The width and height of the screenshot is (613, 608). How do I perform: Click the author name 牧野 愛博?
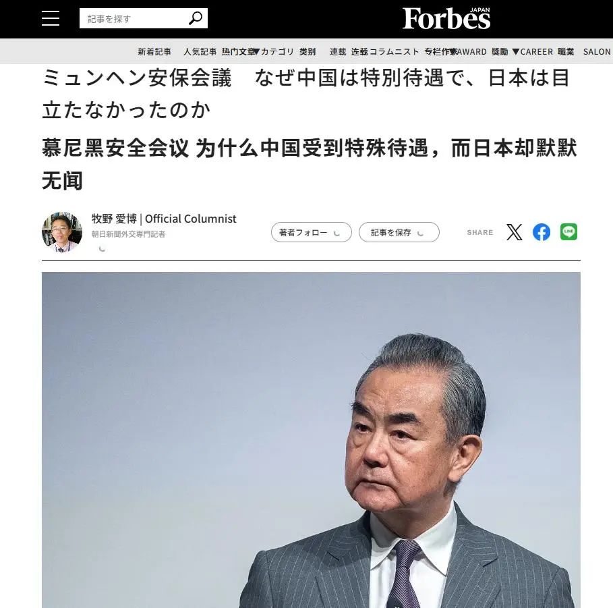(x=114, y=219)
